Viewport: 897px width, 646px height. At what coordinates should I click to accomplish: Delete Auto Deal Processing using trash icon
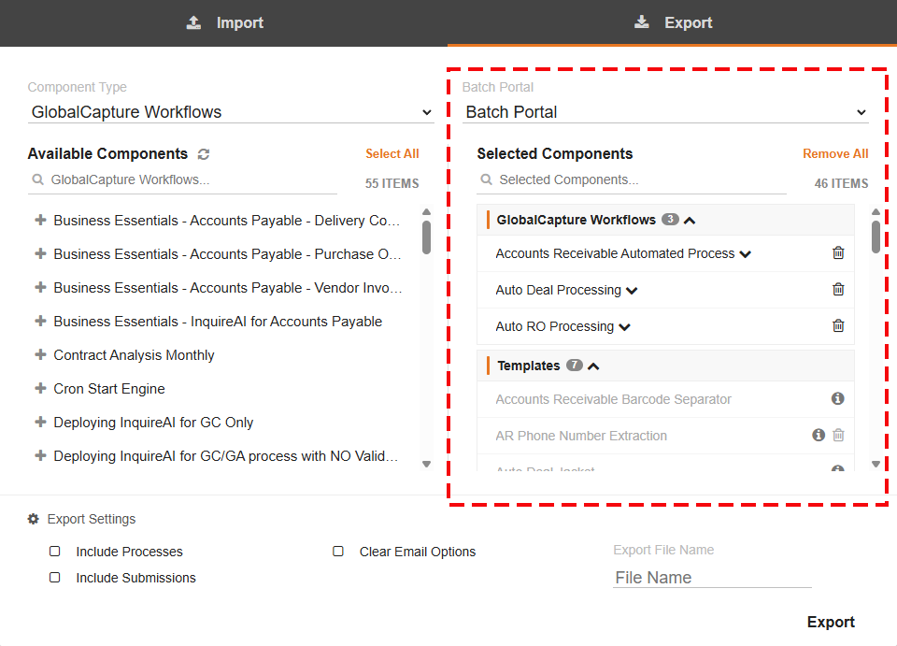838,289
